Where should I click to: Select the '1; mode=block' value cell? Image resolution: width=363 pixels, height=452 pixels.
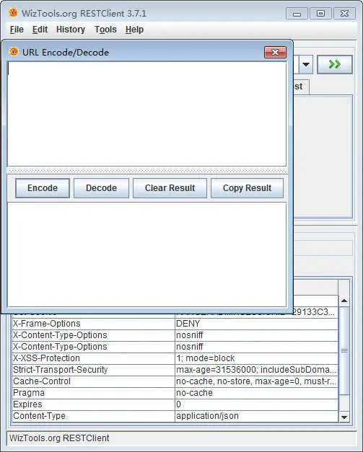click(x=256, y=358)
